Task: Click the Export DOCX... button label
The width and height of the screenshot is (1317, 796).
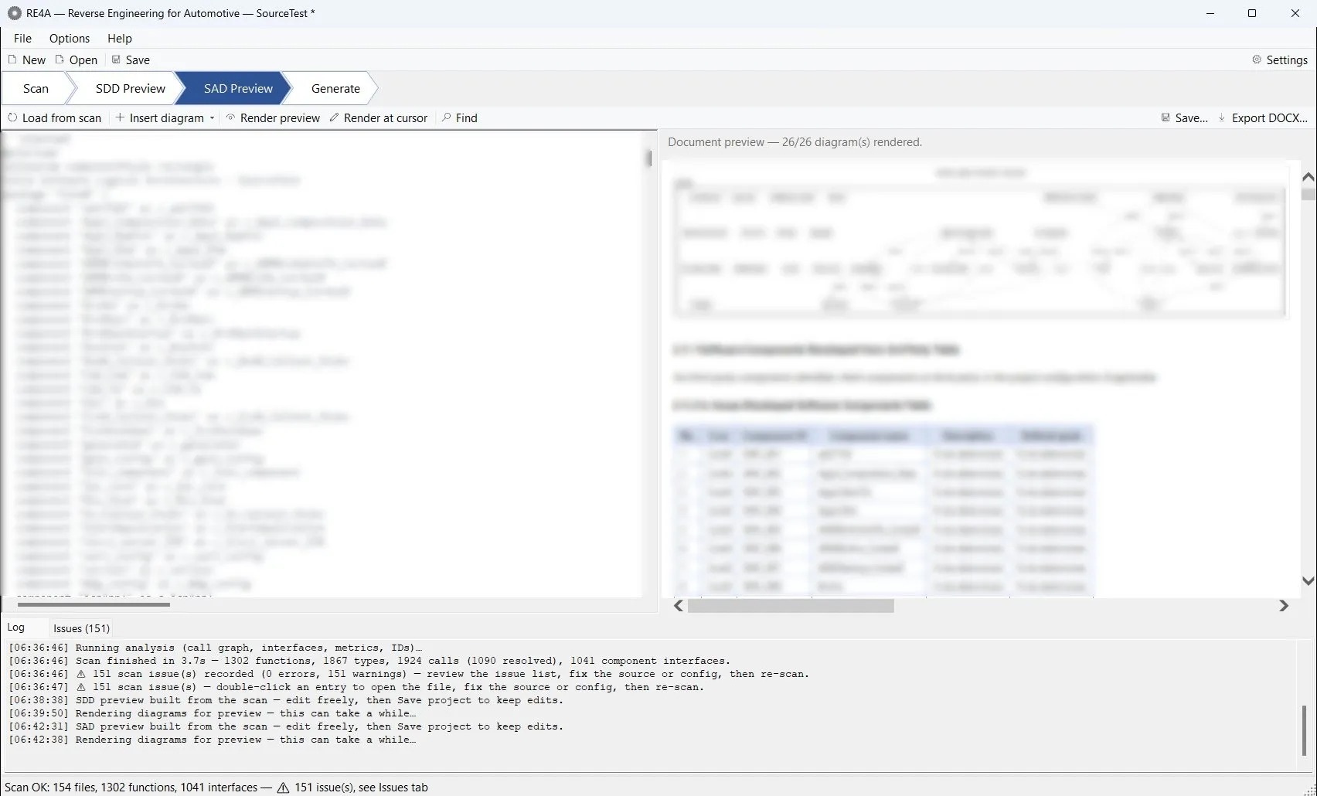Action: click(1269, 117)
